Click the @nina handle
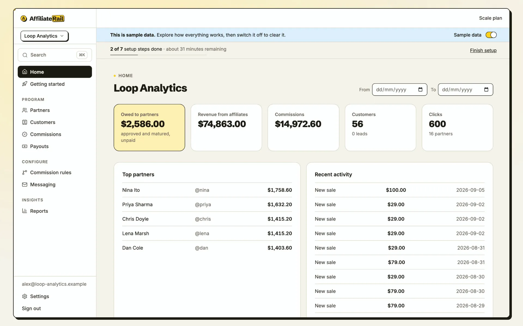This screenshot has width=523, height=326. click(202, 190)
